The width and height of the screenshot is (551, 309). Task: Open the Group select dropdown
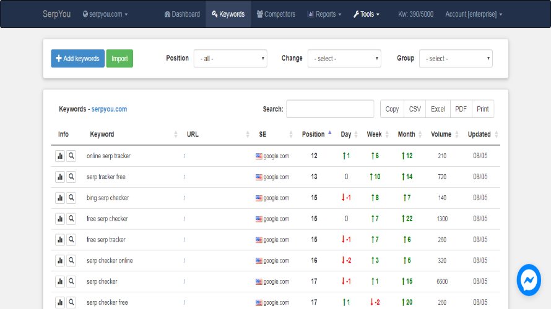pos(455,59)
